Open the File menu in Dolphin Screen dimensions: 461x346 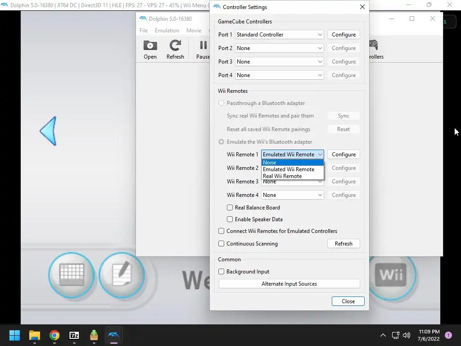[x=144, y=31]
